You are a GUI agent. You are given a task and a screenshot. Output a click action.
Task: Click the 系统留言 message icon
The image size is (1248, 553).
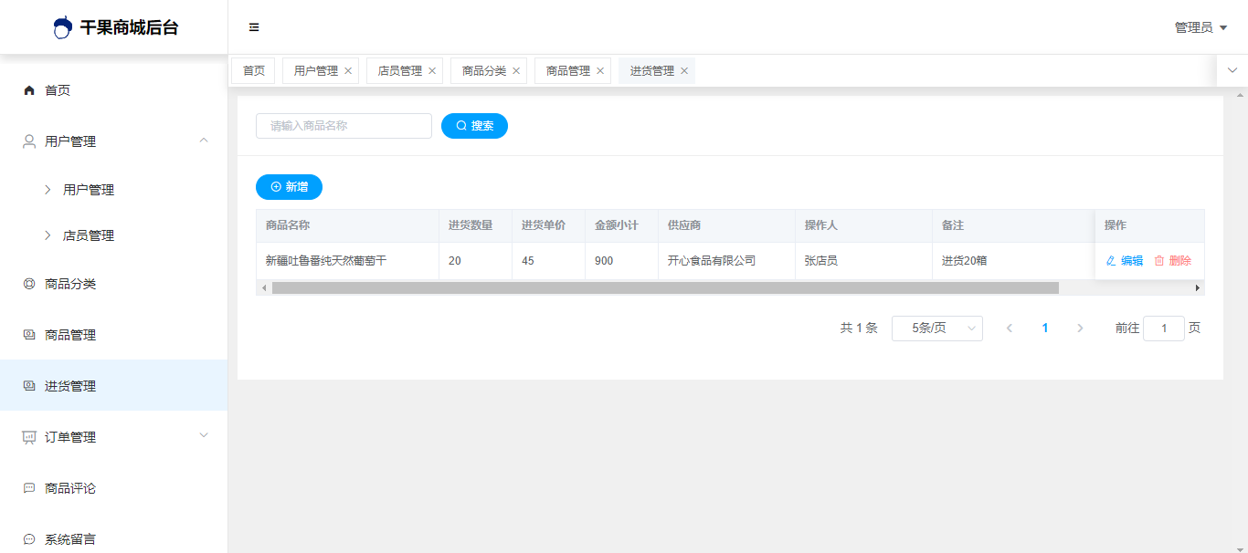29,539
